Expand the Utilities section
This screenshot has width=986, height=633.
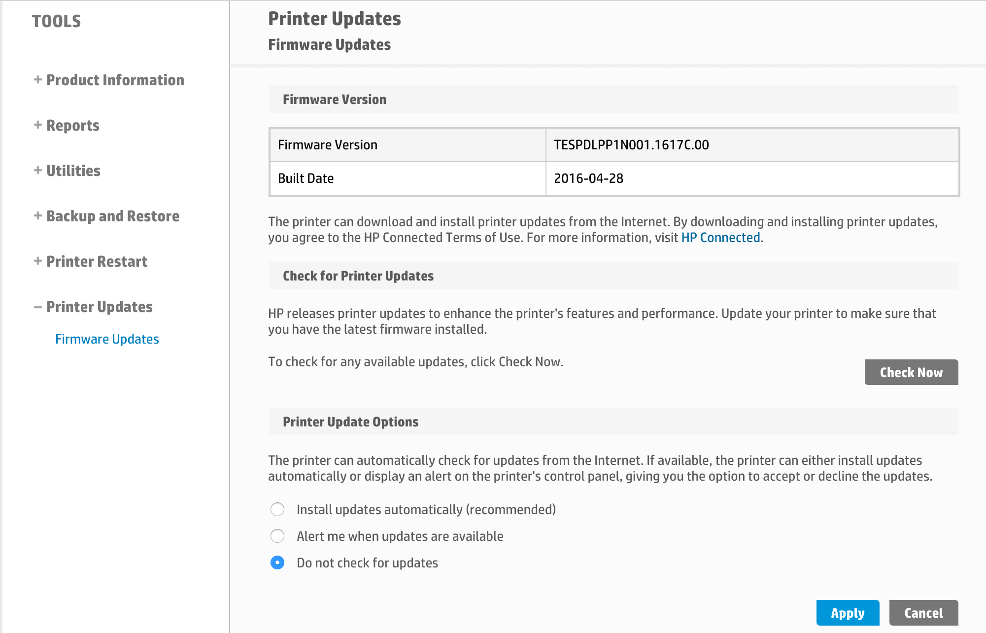click(73, 171)
